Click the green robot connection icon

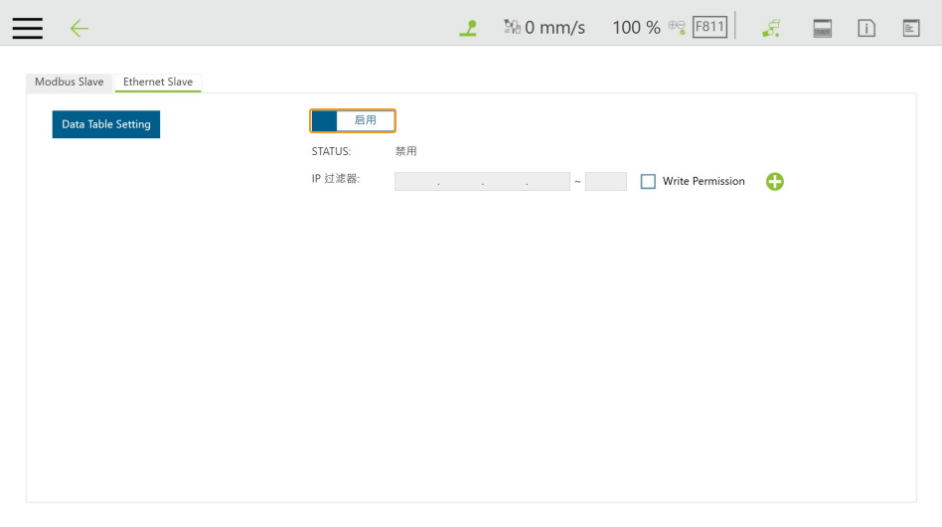[x=771, y=28]
